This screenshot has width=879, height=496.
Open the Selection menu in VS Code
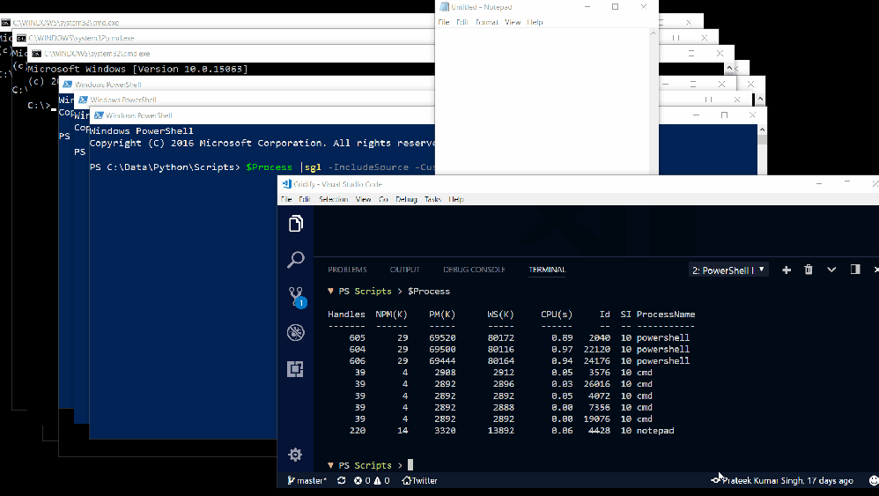pos(334,199)
